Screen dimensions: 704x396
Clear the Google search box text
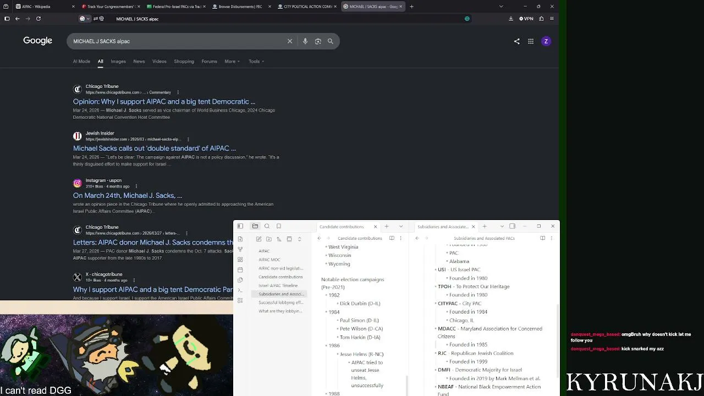(x=290, y=41)
